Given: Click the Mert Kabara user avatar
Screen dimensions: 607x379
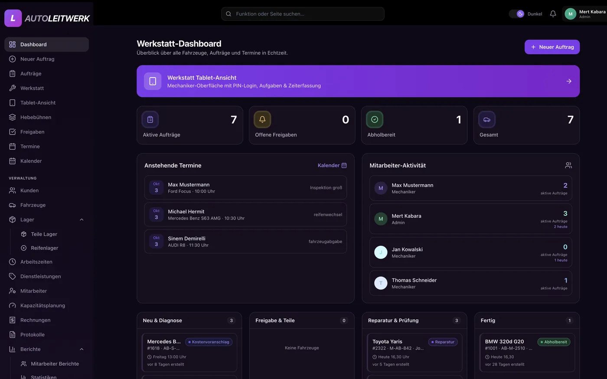Looking at the screenshot, I should click(570, 14).
